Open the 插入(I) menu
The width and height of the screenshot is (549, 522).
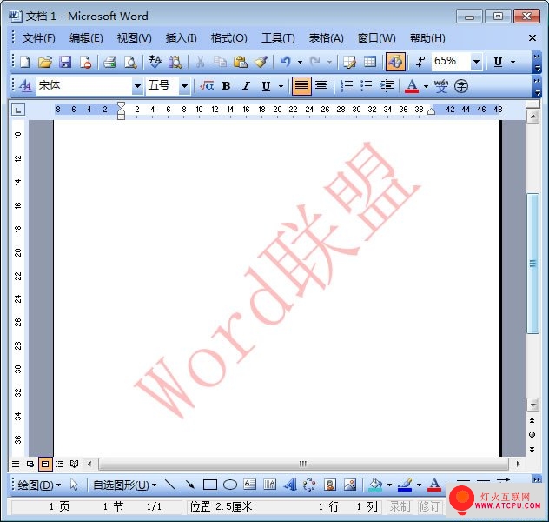(x=181, y=38)
